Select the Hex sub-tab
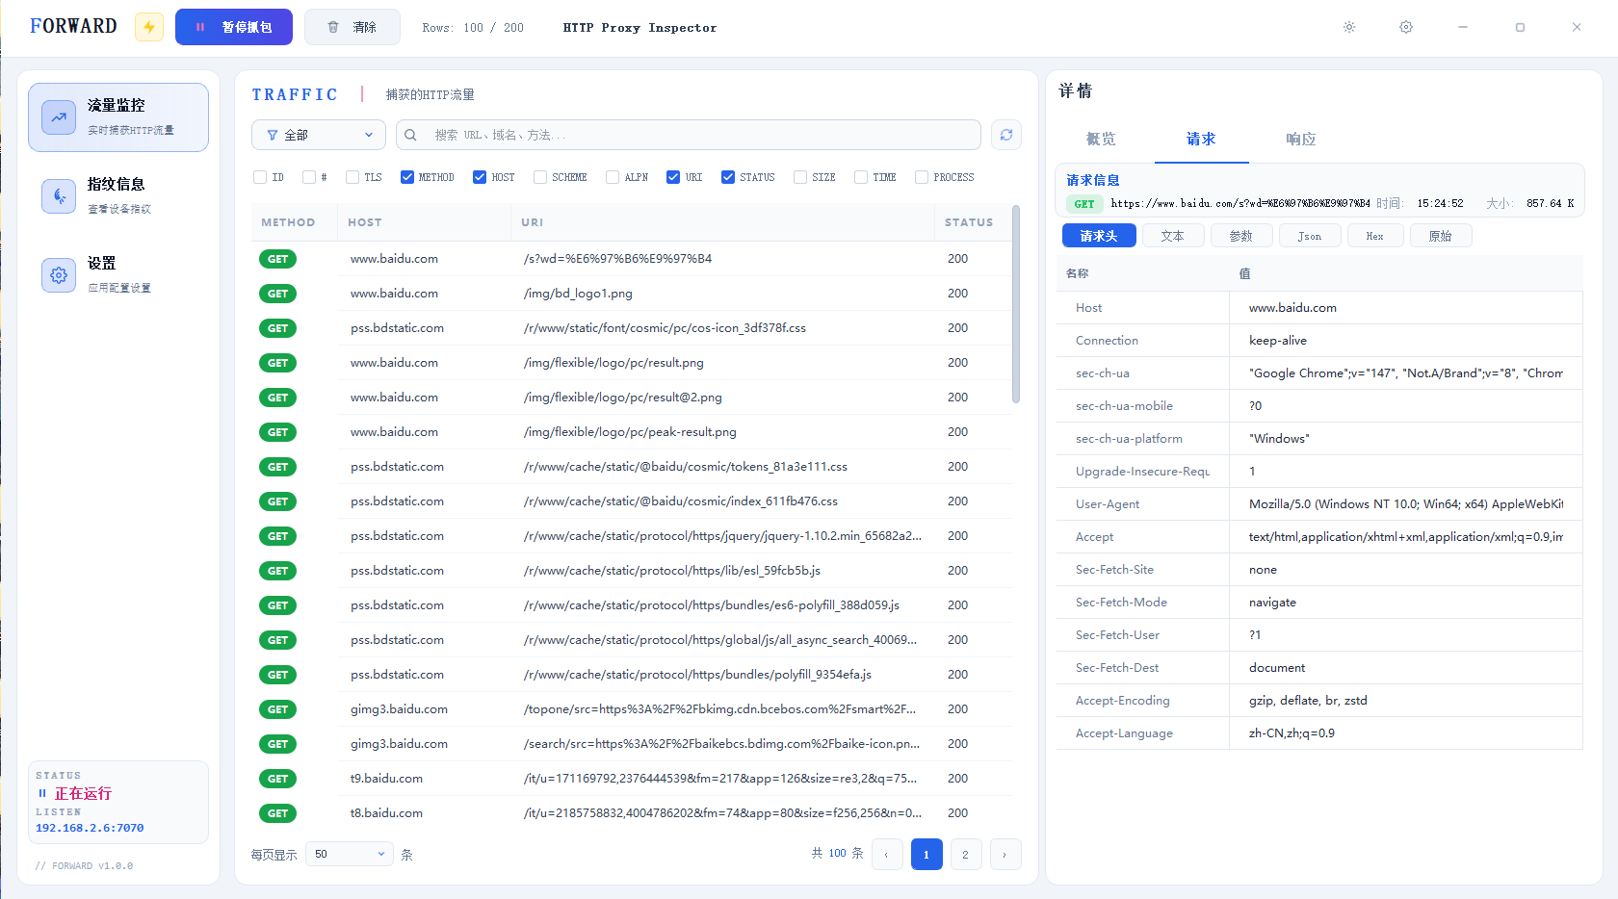 coord(1374,236)
